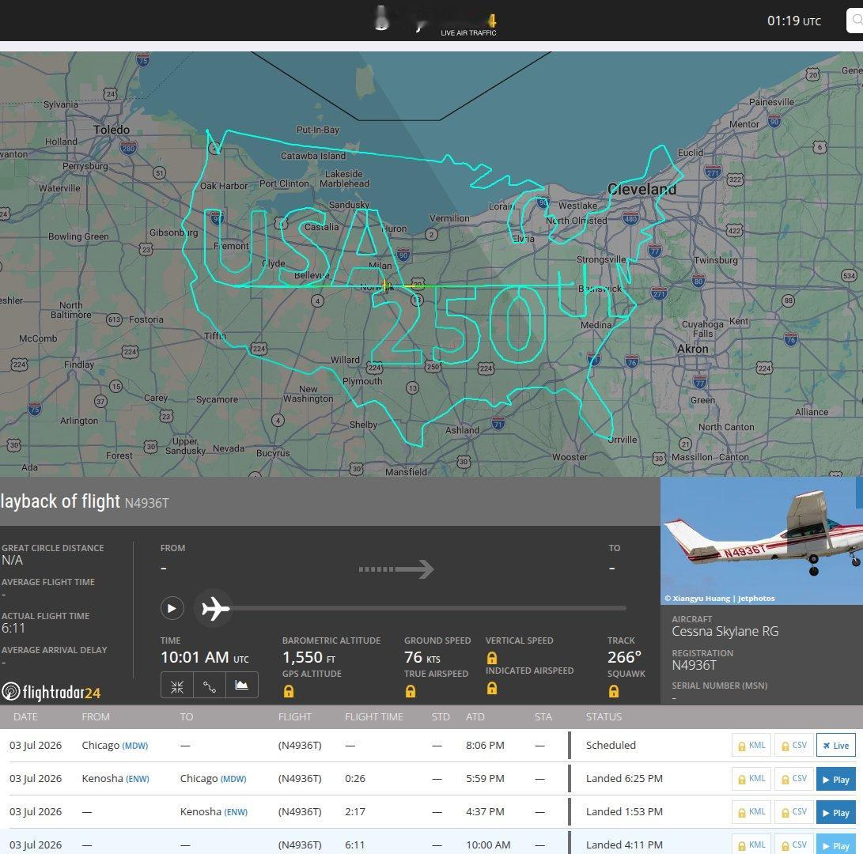The image size is (863, 854).
Task: Open the Flightradar24 logo in the playback panel
Action: pyautogui.click(x=51, y=692)
